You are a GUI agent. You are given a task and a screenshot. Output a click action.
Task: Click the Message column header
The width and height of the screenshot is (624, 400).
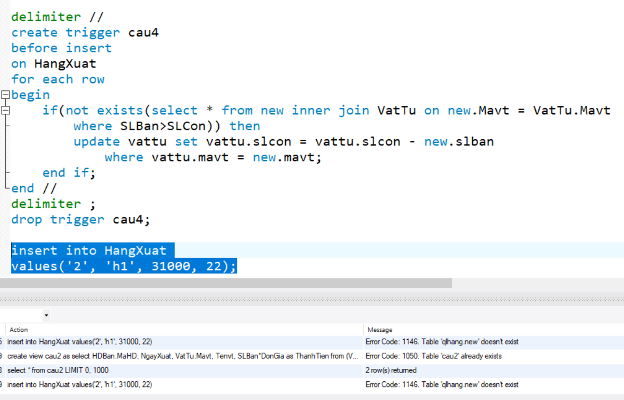[380, 330]
